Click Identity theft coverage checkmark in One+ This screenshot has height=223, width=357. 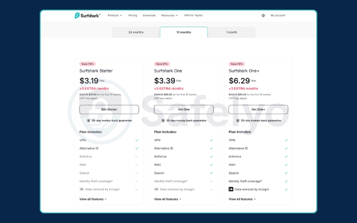(x=286, y=182)
